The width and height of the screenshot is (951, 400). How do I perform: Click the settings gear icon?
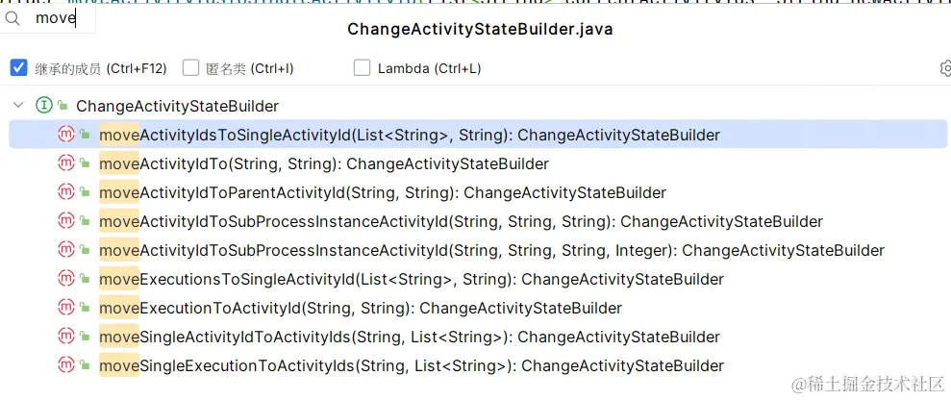click(944, 68)
